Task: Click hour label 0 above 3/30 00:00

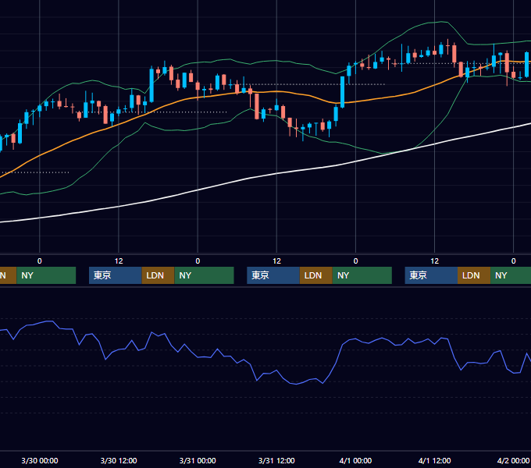Action: (x=40, y=261)
